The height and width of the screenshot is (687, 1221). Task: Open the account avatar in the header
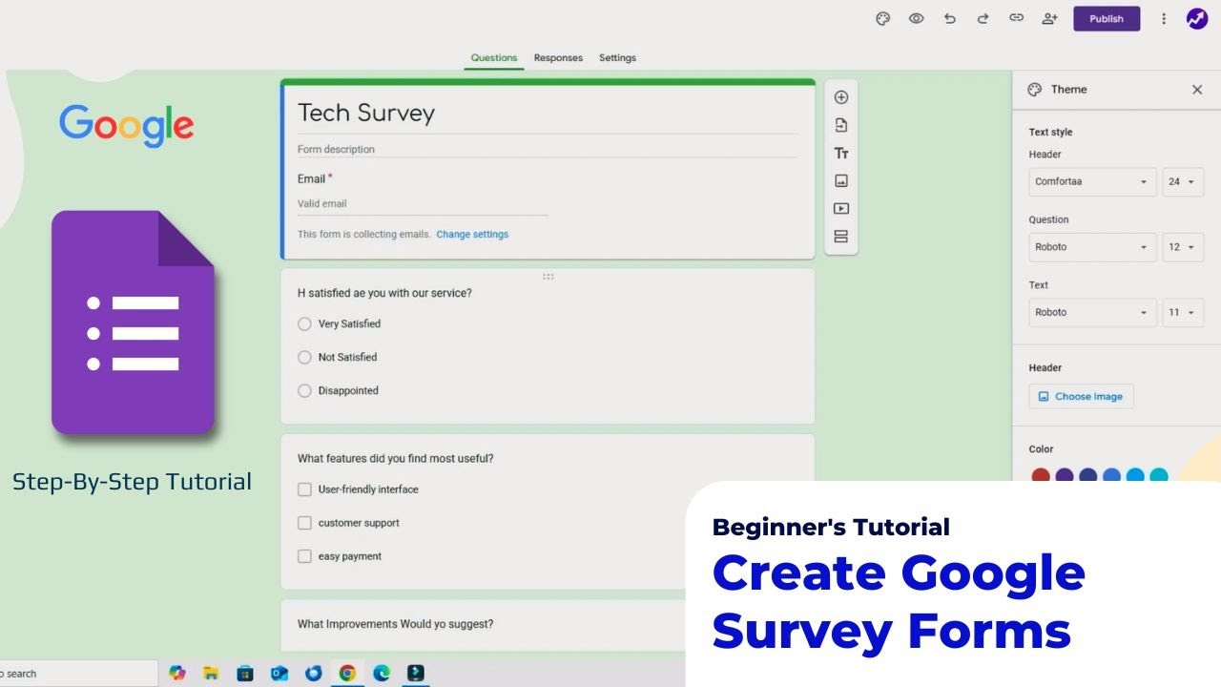(1197, 18)
